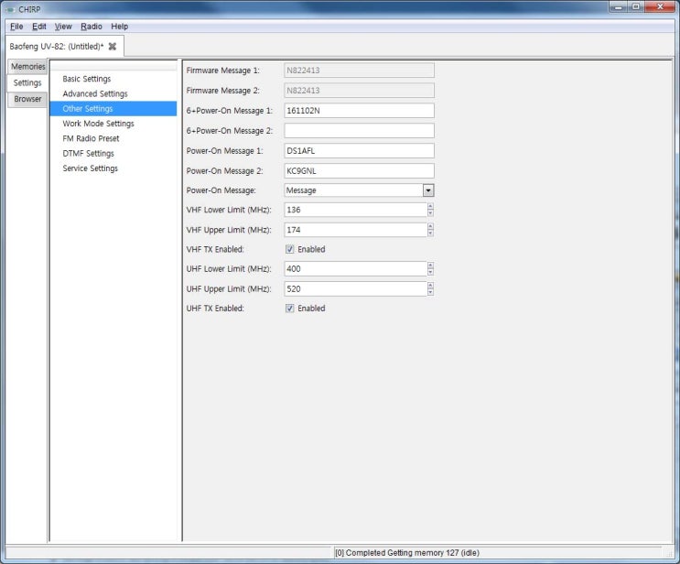Screen dimensions: 680x564
Task: Increase VHF Lower Limit with up arrow
Action: click(x=430, y=207)
